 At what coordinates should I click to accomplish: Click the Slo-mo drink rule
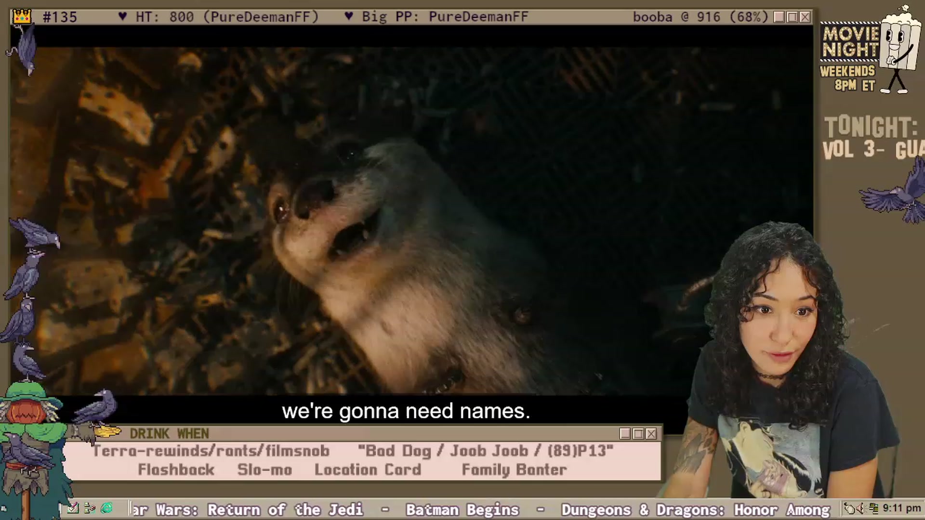tap(264, 469)
